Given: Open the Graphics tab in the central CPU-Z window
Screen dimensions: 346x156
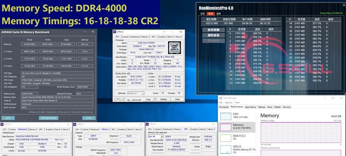Looking at the screenshot, I should [162, 37].
